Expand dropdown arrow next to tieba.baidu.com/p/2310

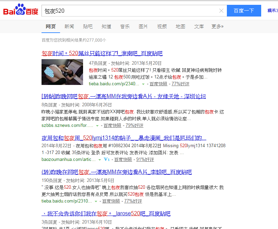96,201
